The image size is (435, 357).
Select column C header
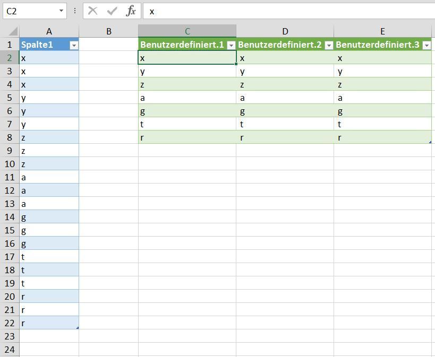(x=187, y=31)
